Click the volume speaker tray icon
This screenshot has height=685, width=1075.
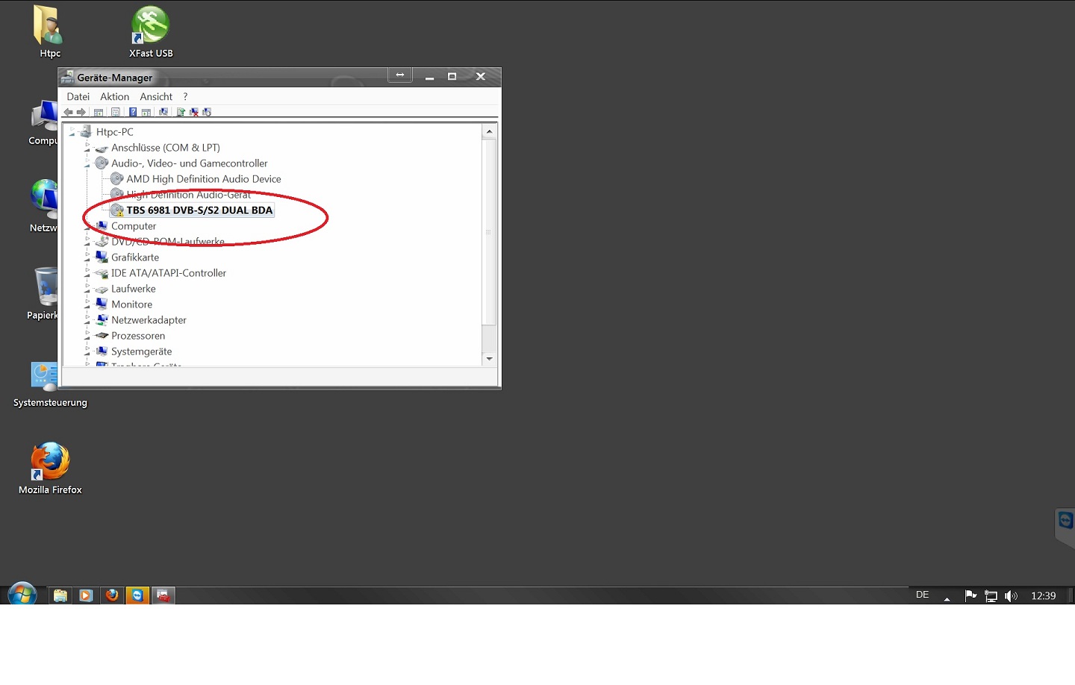[x=1011, y=595]
